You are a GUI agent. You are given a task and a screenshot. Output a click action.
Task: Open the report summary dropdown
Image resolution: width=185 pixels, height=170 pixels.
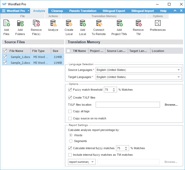click(x=82, y=162)
